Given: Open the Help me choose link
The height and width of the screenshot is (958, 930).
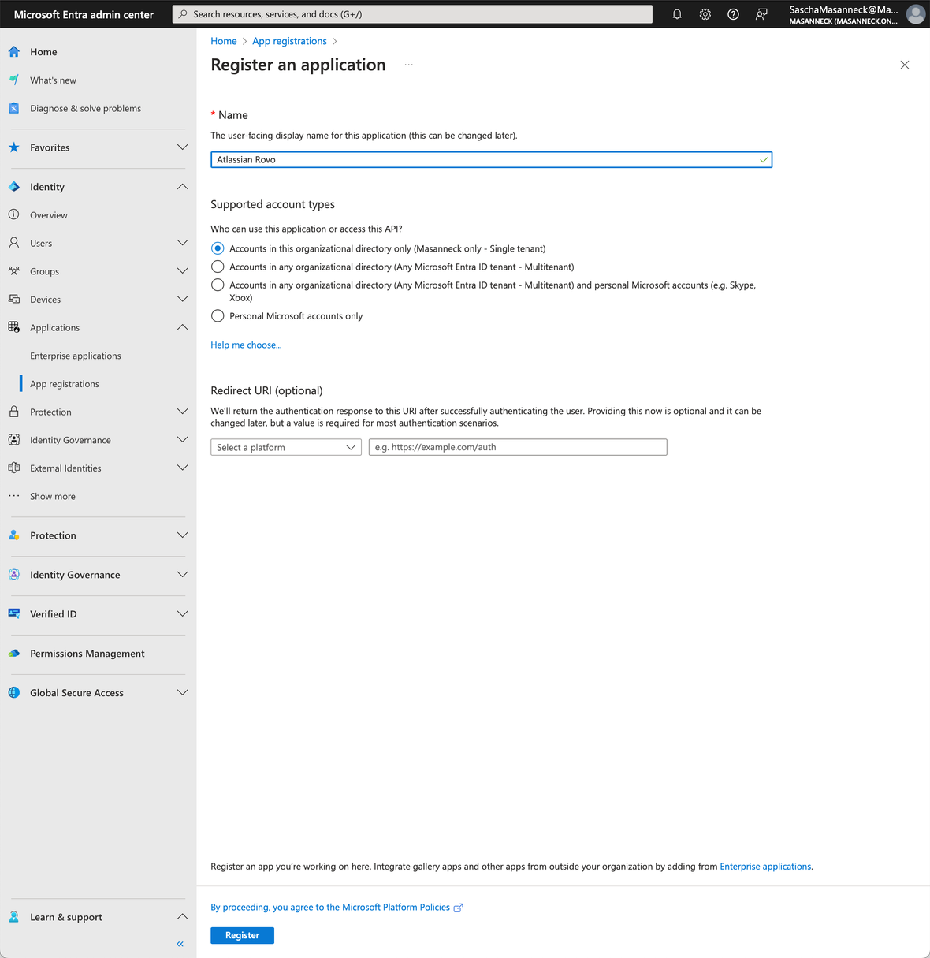Looking at the screenshot, I should pyautogui.click(x=245, y=345).
